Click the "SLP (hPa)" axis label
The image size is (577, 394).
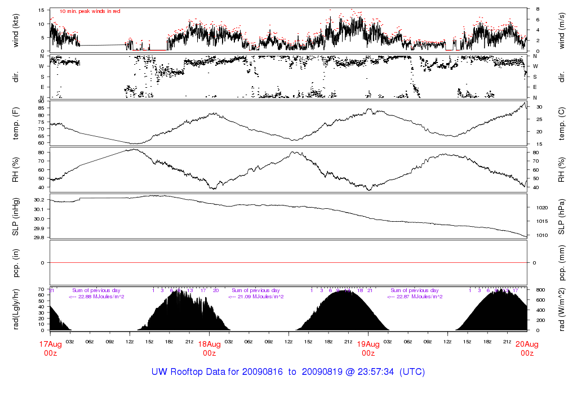pos(561,217)
